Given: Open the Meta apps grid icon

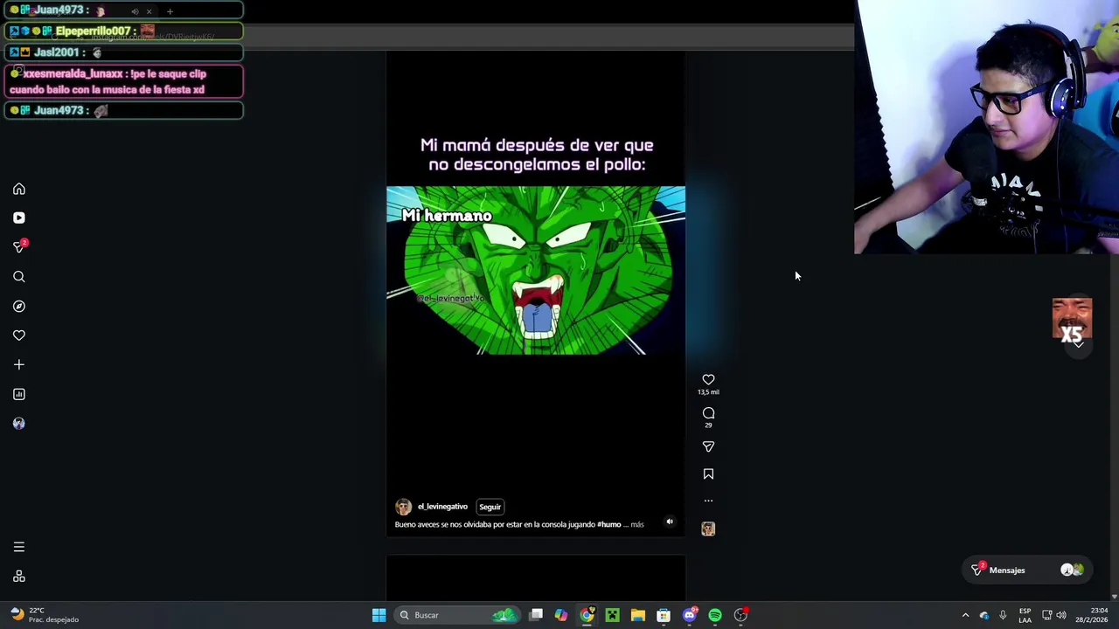Looking at the screenshot, I should 19,577.
